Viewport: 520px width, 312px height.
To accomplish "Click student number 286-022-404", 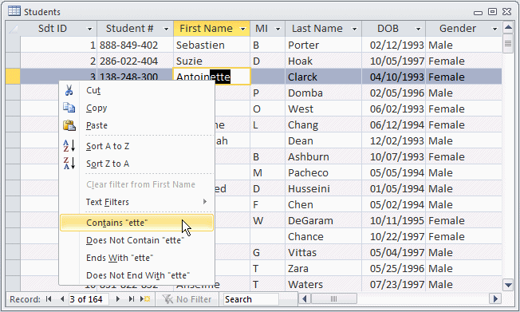I will click(x=135, y=61).
